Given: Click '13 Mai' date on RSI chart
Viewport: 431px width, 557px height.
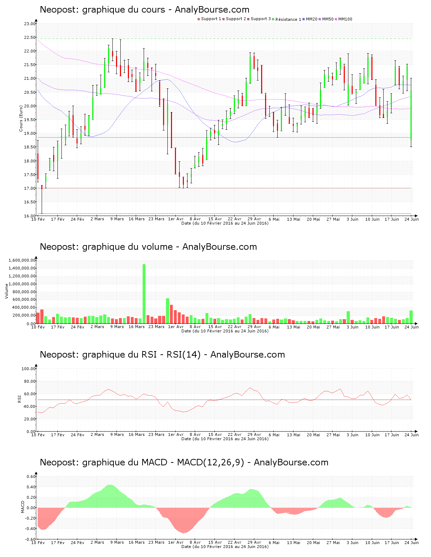Looking at the screenshot, I should pyautogui.click(x=294, y=435).
